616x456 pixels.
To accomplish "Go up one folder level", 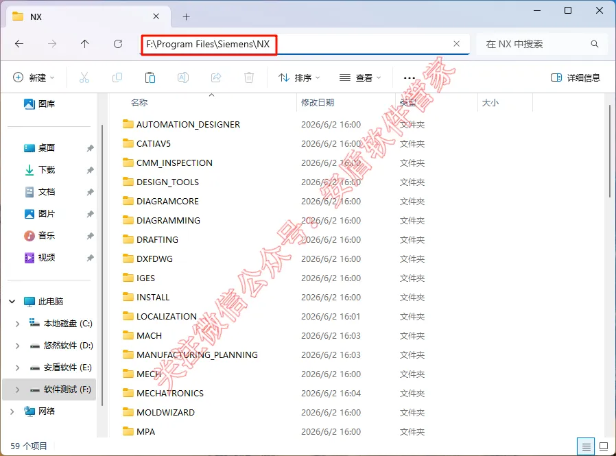I will [85, 44].
